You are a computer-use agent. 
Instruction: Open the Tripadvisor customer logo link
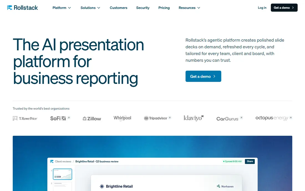pyautogui.click(x=157, y=118)
